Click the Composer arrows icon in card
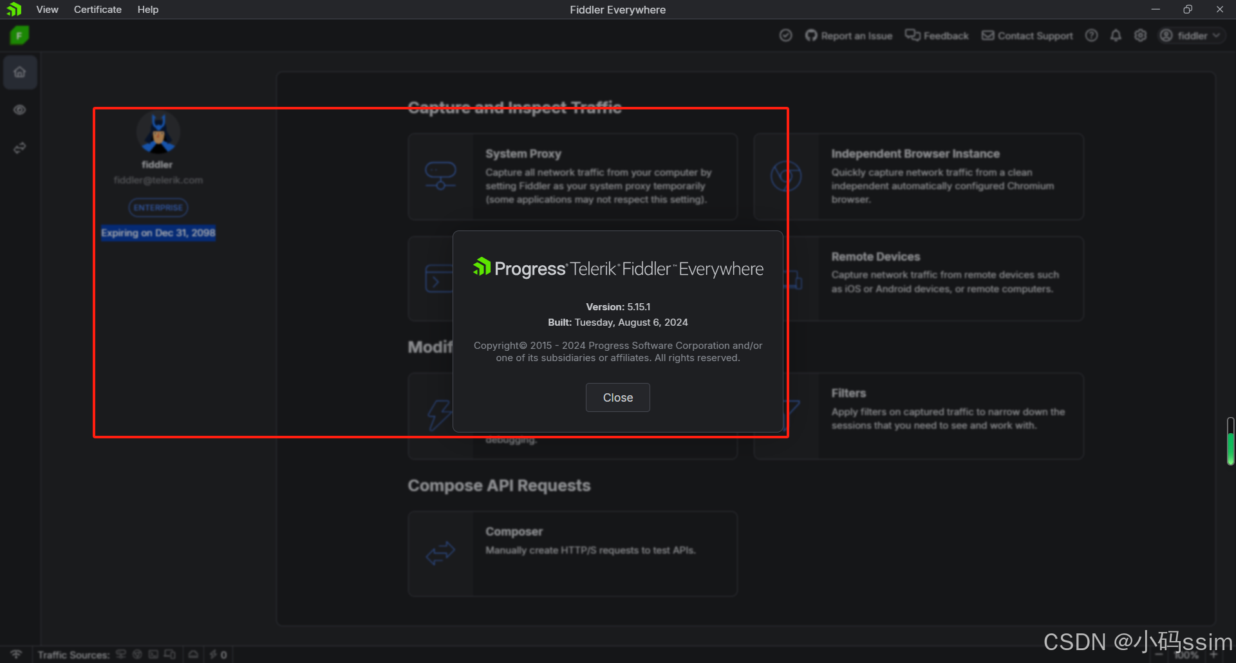Screen dimensions: 1236x663 (x=440, y=553)
